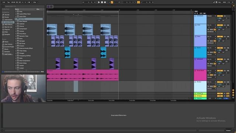Solo the Bass track

[225, 37]
